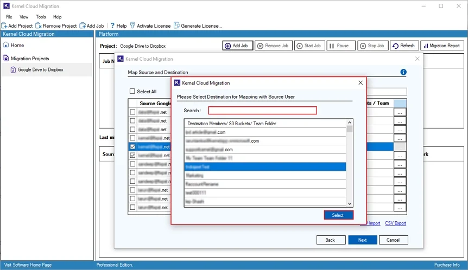Image resolution: width=468 pixels, height=270 pixels.
Task: Click inside the Search field
Action: click(x=262, y=111)
